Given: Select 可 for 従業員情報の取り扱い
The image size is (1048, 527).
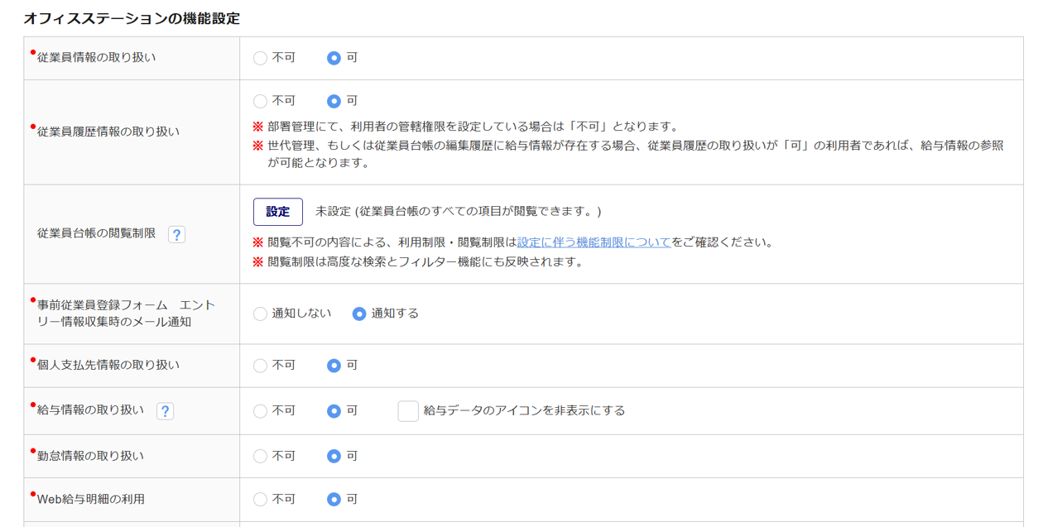Looking at the screenshot, I should coord(334,58).
